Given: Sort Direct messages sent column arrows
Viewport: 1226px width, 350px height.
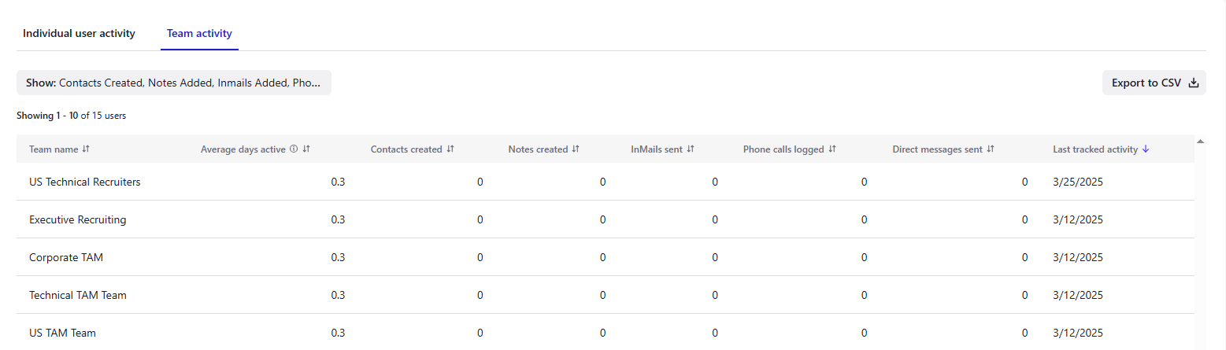Looking at the screenshot, I should pyautogui.click(x=991, y=149).
